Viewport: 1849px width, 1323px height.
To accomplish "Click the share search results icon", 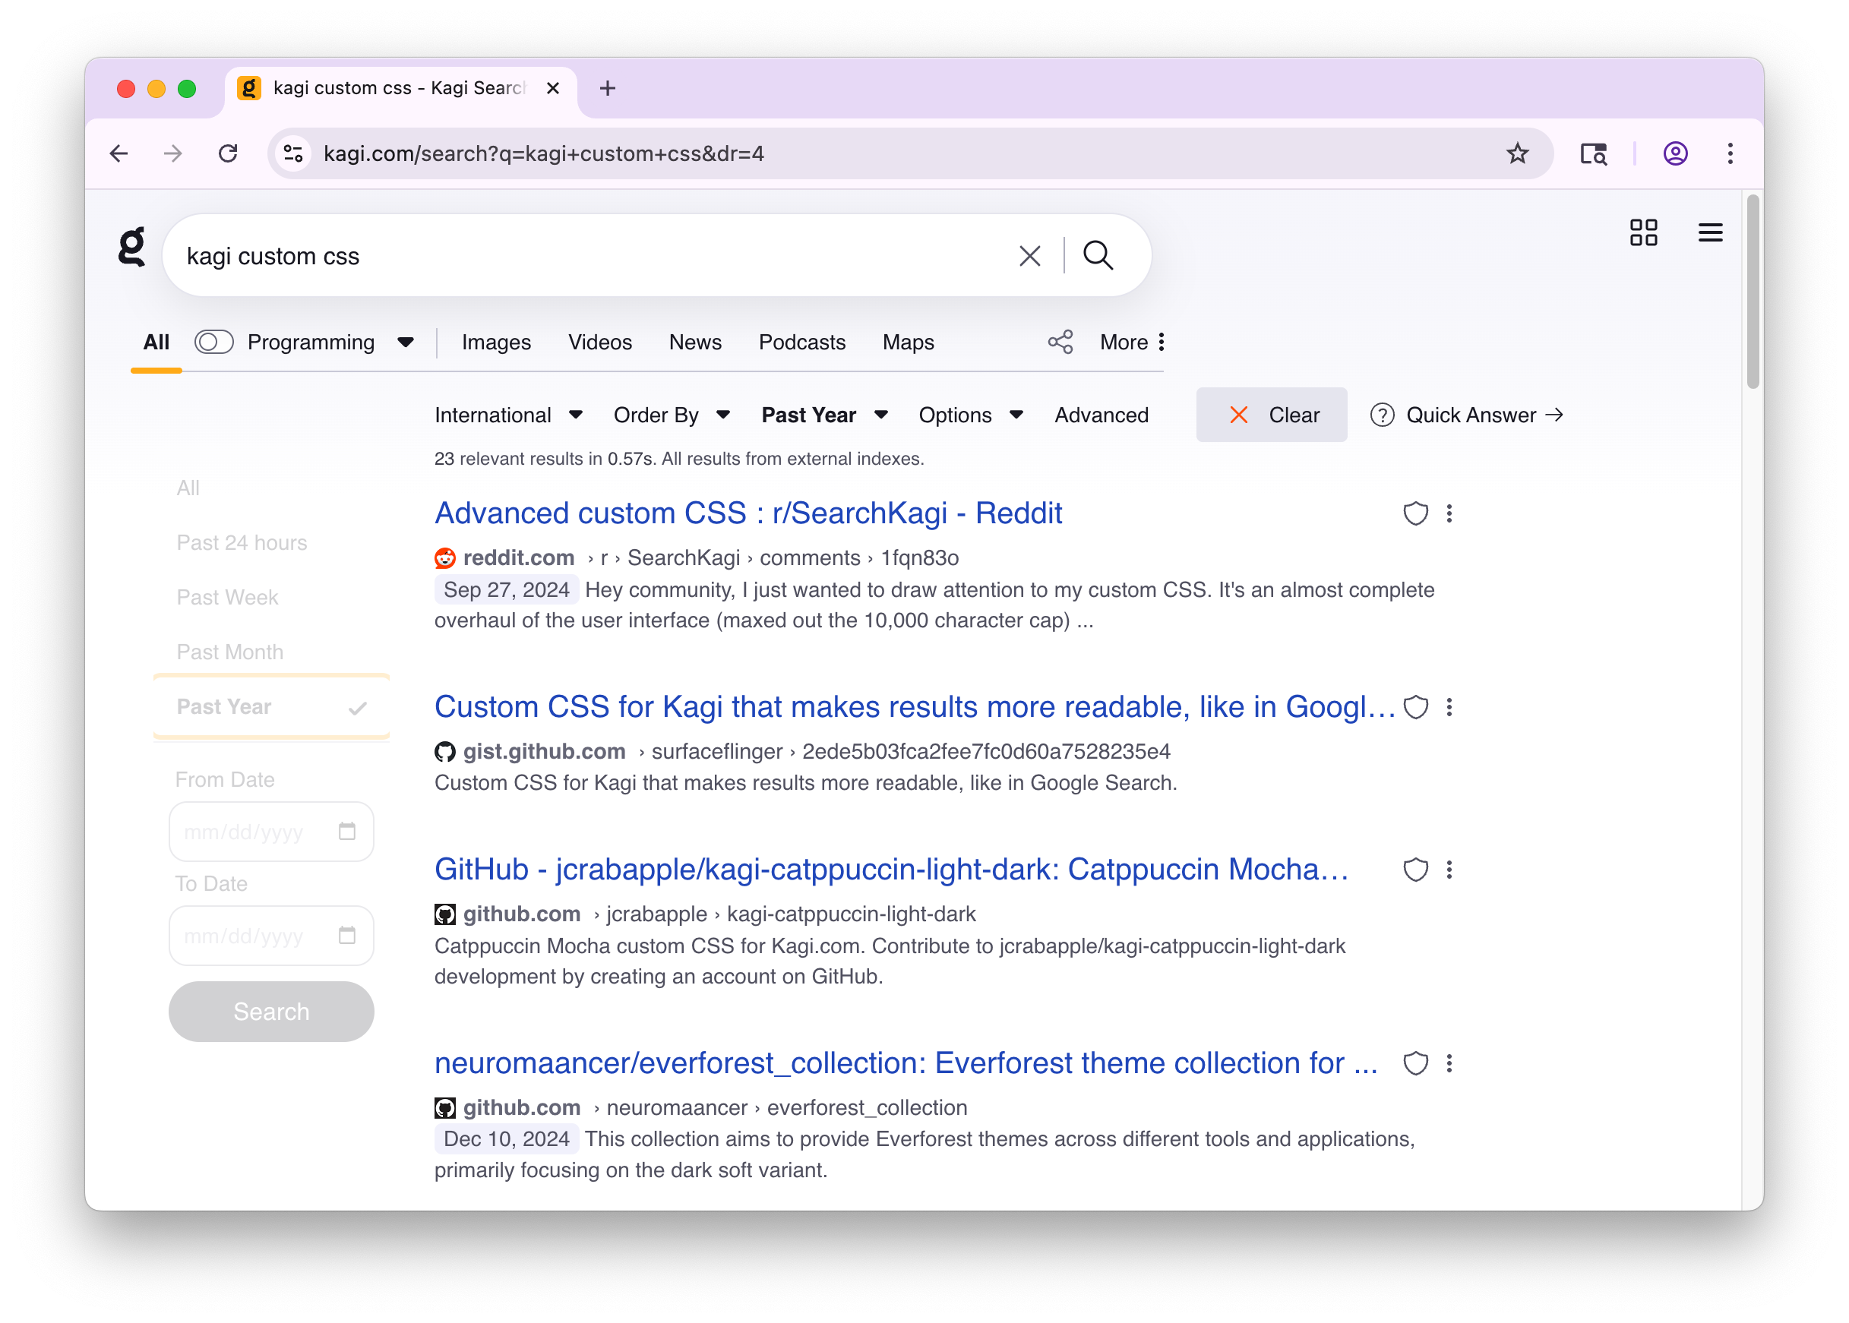I will (x=1060, y=343).
